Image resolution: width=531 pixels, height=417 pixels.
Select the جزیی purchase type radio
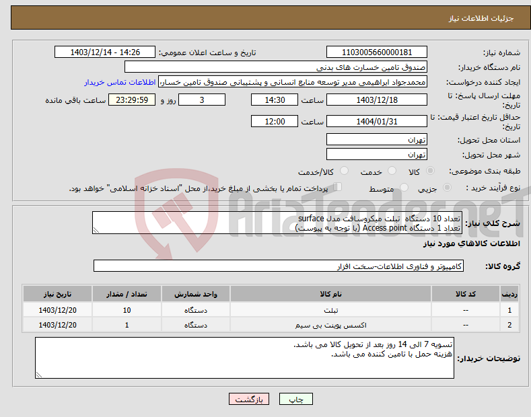[x=447, y=188]
